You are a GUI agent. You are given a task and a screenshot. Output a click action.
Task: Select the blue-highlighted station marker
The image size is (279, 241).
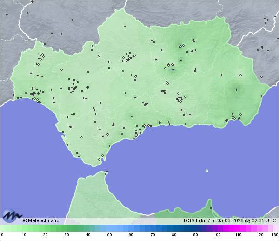click(173, 70)
